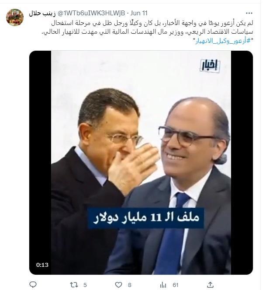
Task: Click the retweet count 5
Action: coord(85,285)
